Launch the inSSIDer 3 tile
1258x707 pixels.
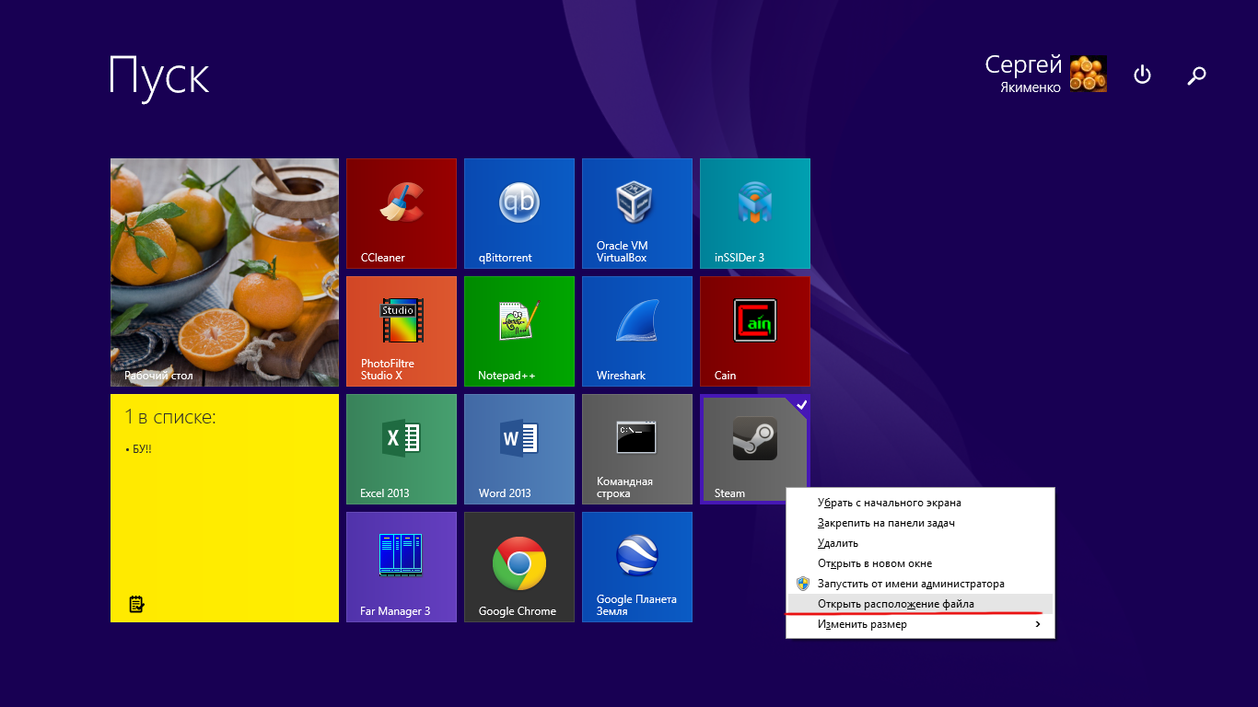(x=755, y=214)
